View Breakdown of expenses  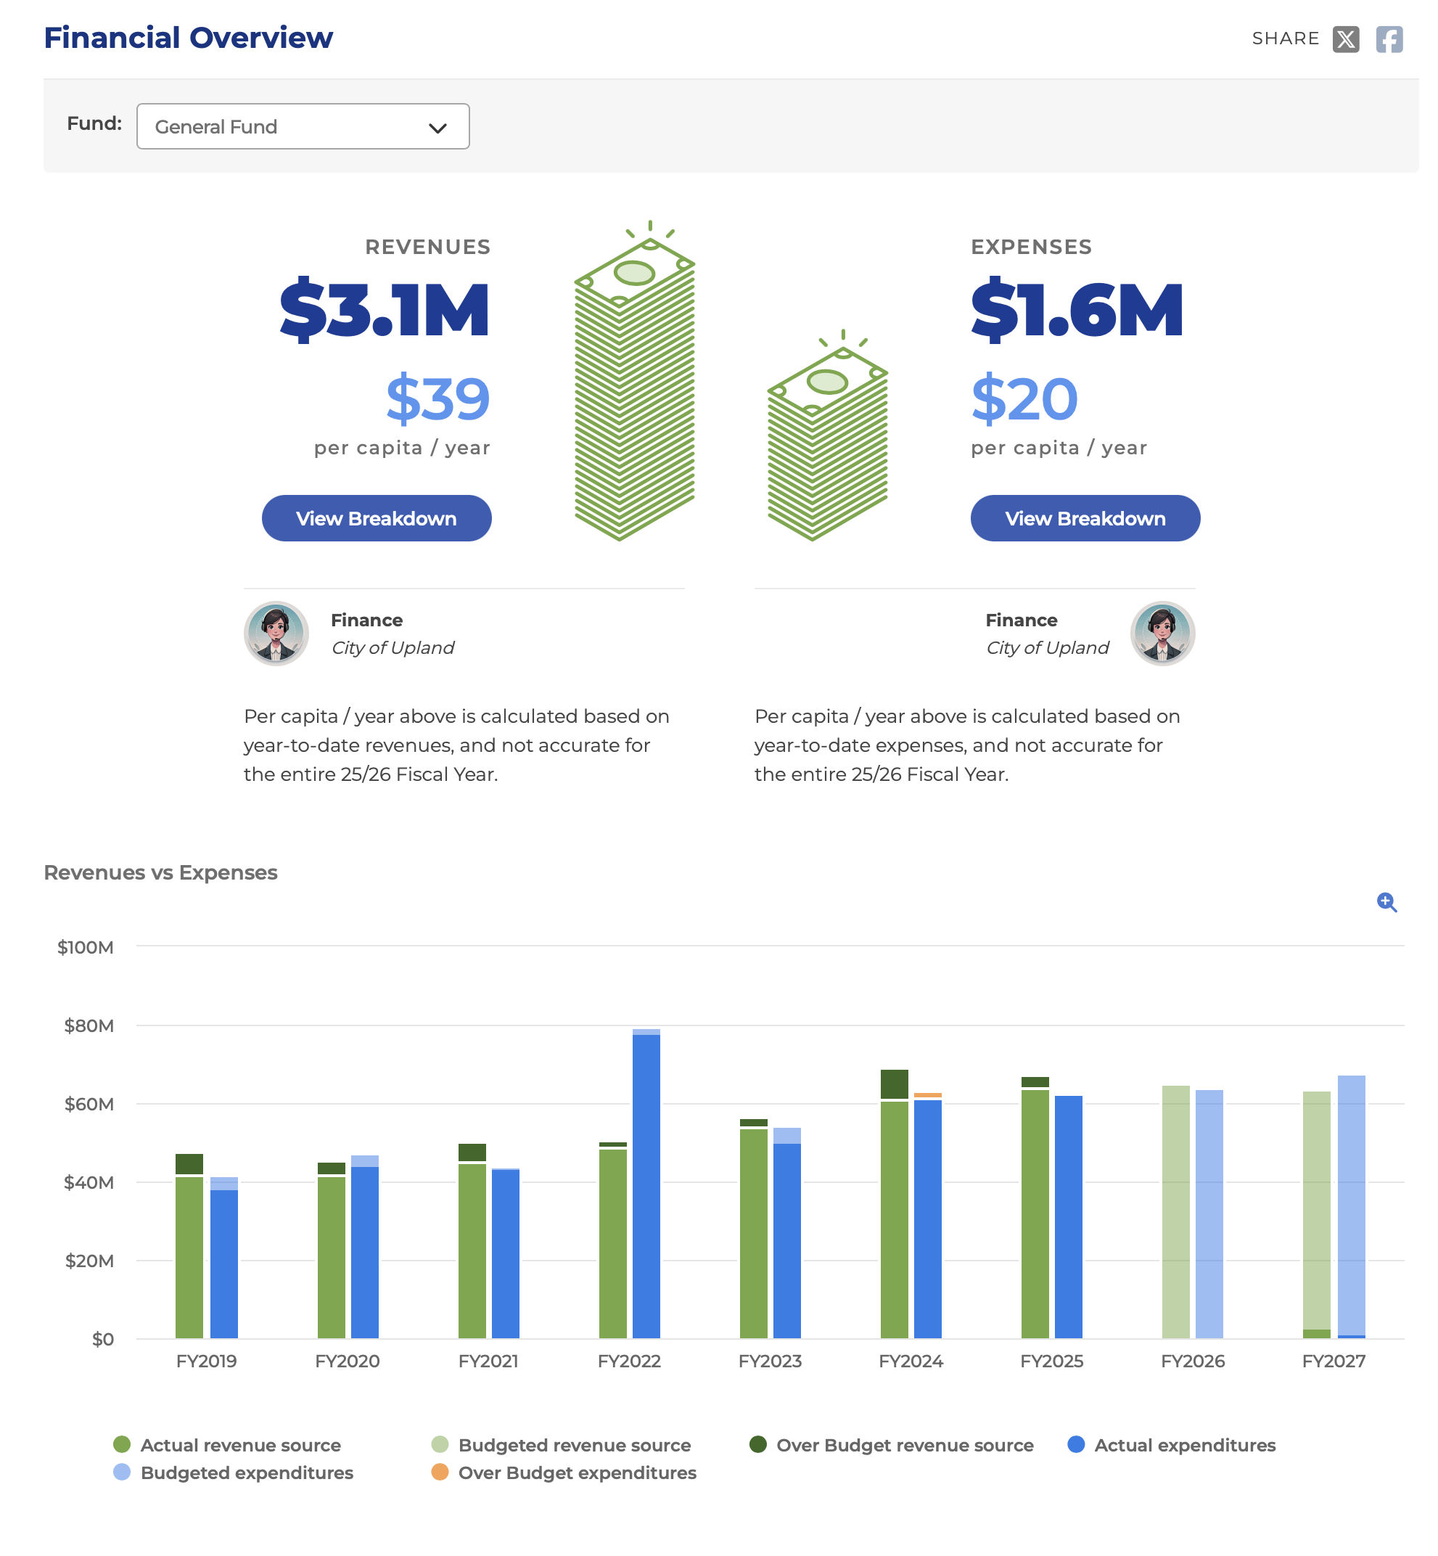(x=1085, y=518)
